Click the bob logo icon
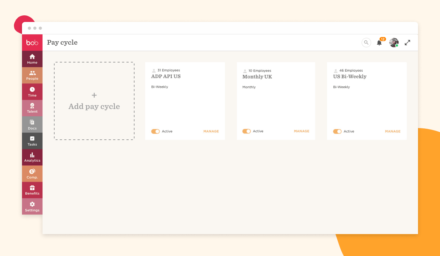Image resolution: width=440 pixels, height=256 pixels. click(32, 42)
